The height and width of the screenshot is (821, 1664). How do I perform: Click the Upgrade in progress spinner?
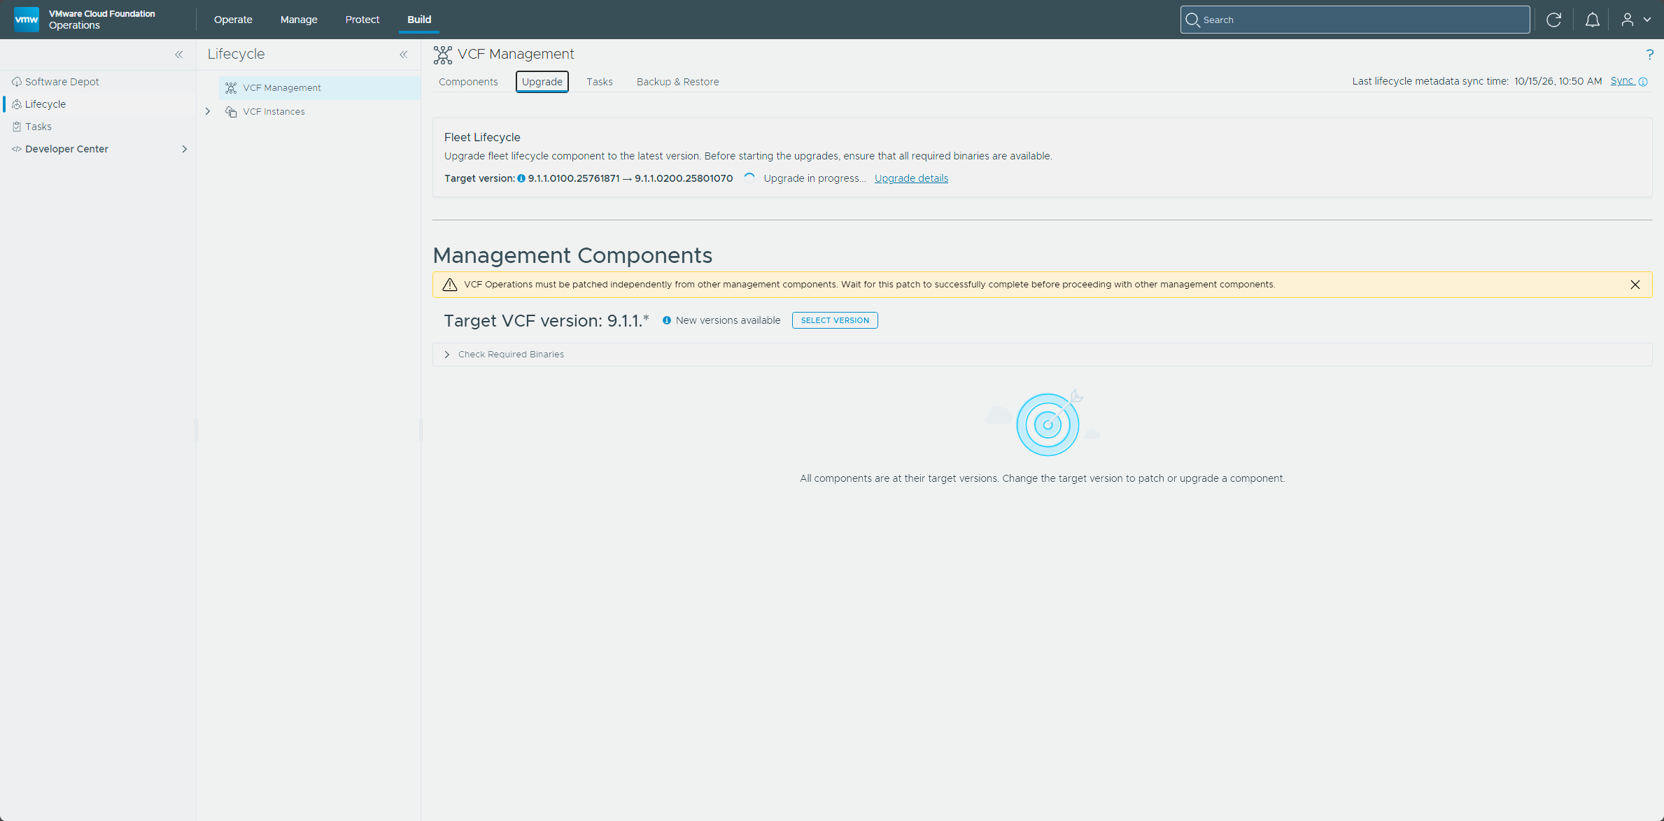click(749, 178)
